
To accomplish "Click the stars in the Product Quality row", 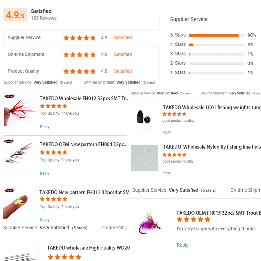I will (x=79, y=71).
